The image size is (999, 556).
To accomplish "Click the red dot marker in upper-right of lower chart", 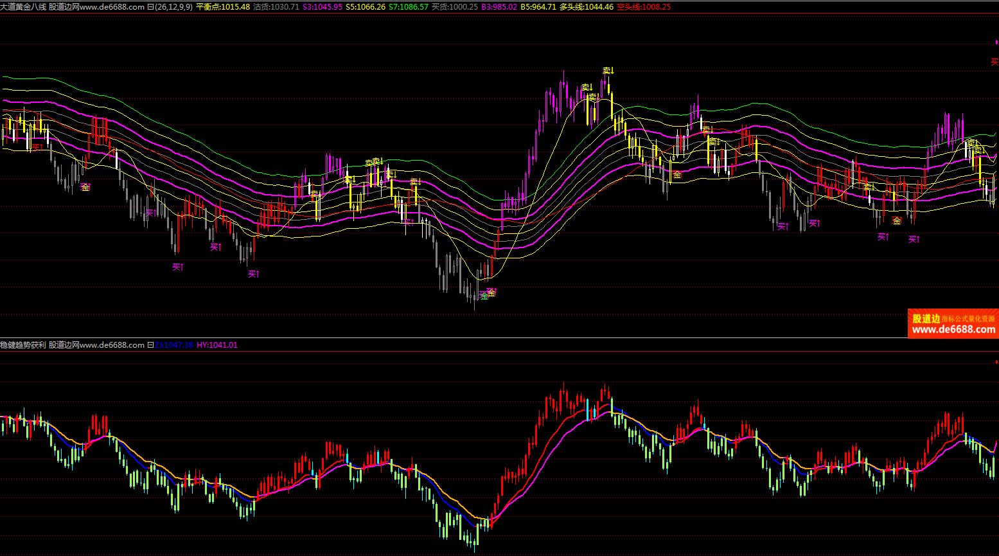I will tap(996, 363).
